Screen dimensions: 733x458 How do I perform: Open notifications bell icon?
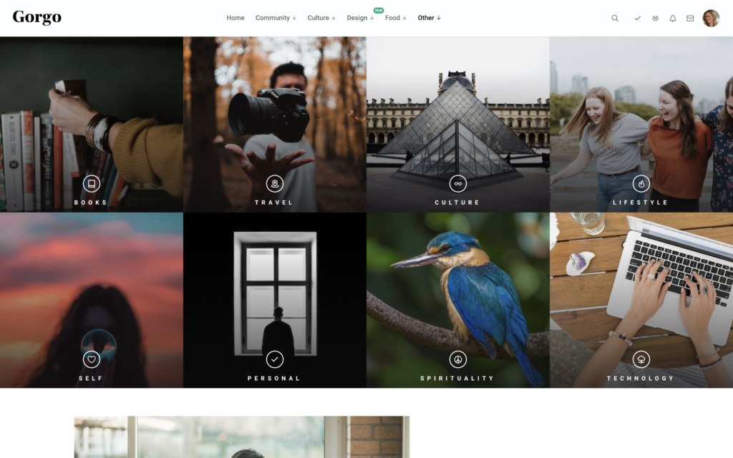coord(673,19)
